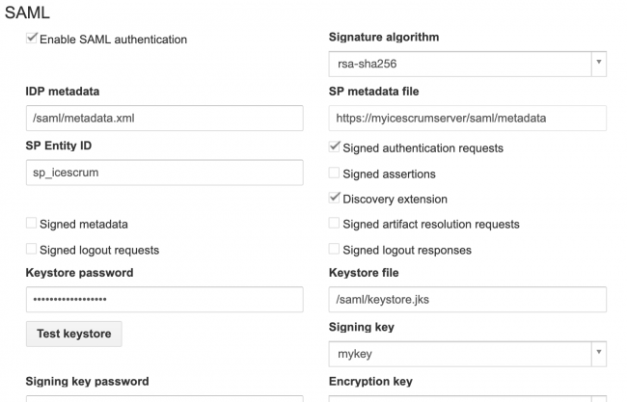The height and width of the screenshot is (402, 627).
Task: Focus the Signing key password field
Action: tap(164, 398)
